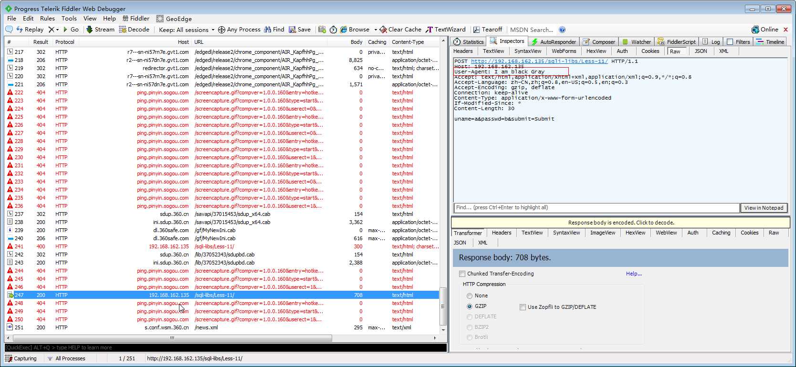Open the Keep: All sessions dropdown

tap(187, 30)
